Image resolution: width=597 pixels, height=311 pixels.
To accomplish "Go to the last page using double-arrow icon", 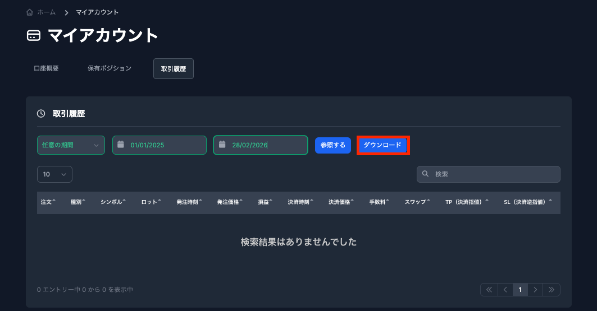I will click(552, 290).
